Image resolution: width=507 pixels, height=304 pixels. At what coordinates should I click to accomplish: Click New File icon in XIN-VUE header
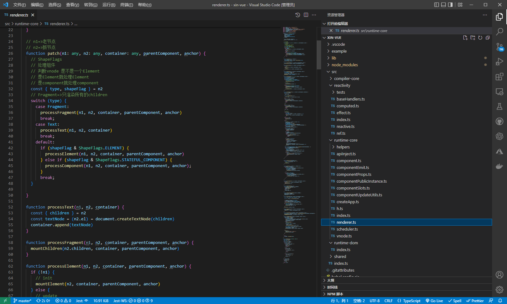pos(465,38)
